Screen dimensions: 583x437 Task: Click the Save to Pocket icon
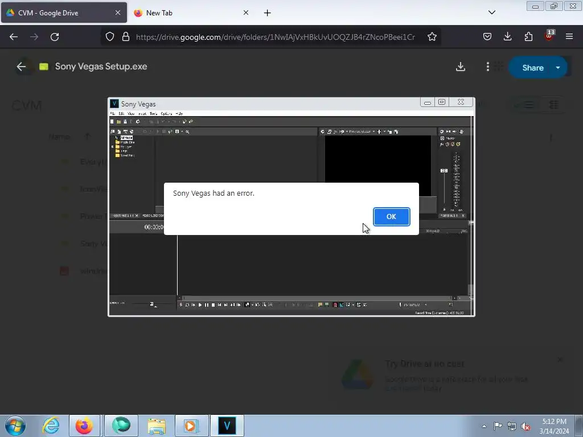point(487,36)
